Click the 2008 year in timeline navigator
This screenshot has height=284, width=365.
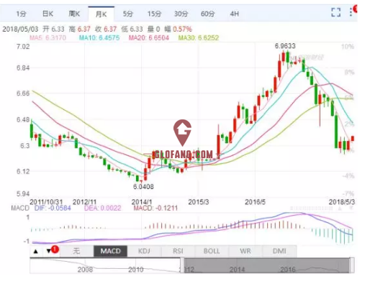coord(85,270)
